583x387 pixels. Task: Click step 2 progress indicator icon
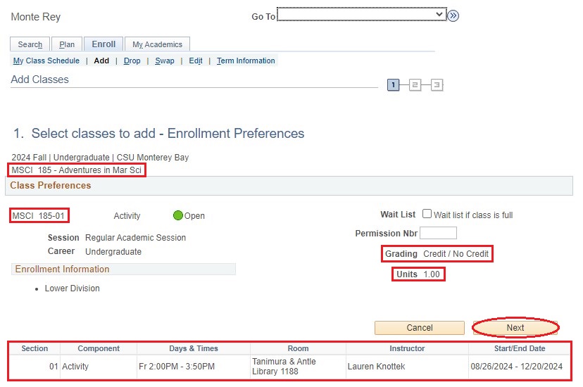[x=415, y=85]
